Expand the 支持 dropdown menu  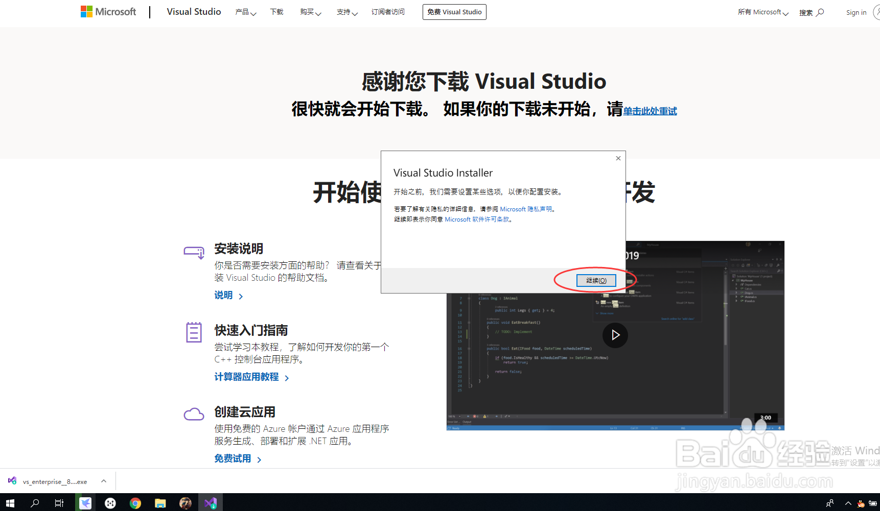(347, 12)
